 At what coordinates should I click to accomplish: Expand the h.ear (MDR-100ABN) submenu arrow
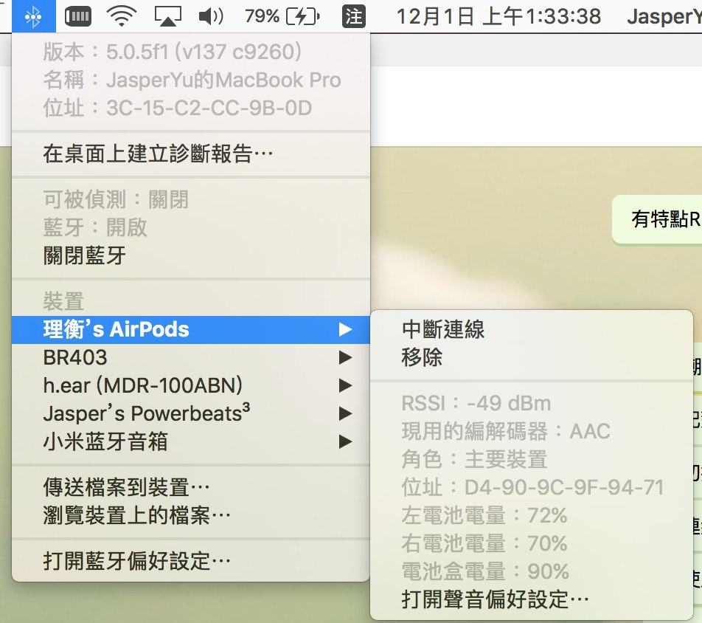(x=345, y=385)
